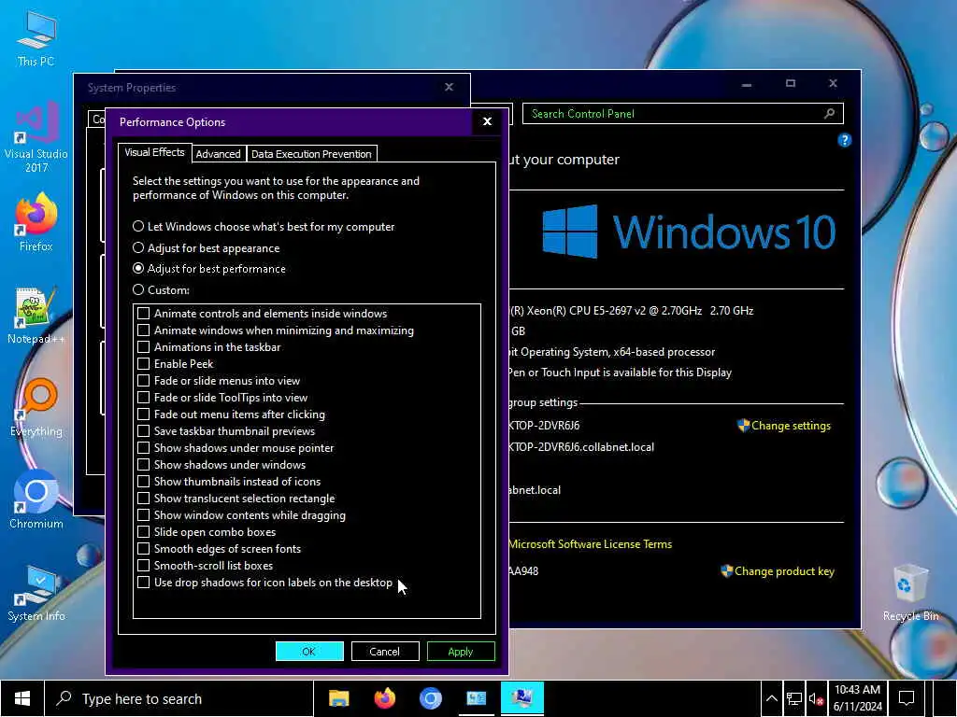
Task: Open File Explorer from taskbar
Action: (338, 698)
